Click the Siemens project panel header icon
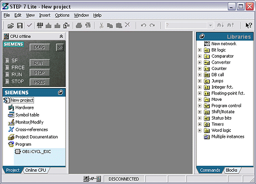Image resolution: width=256 pixels, height=184 pixels. tap(61, 92)
